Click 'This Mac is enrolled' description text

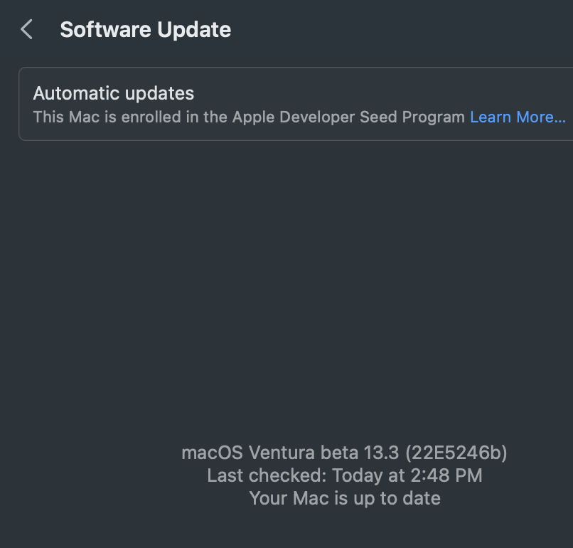pos(116,117)
